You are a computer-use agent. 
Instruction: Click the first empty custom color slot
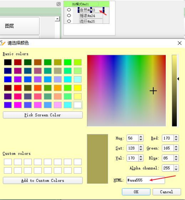(8, 162)
